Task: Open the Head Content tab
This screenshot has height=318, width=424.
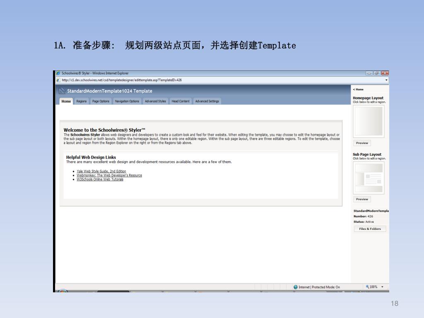Action: (181, 101)
